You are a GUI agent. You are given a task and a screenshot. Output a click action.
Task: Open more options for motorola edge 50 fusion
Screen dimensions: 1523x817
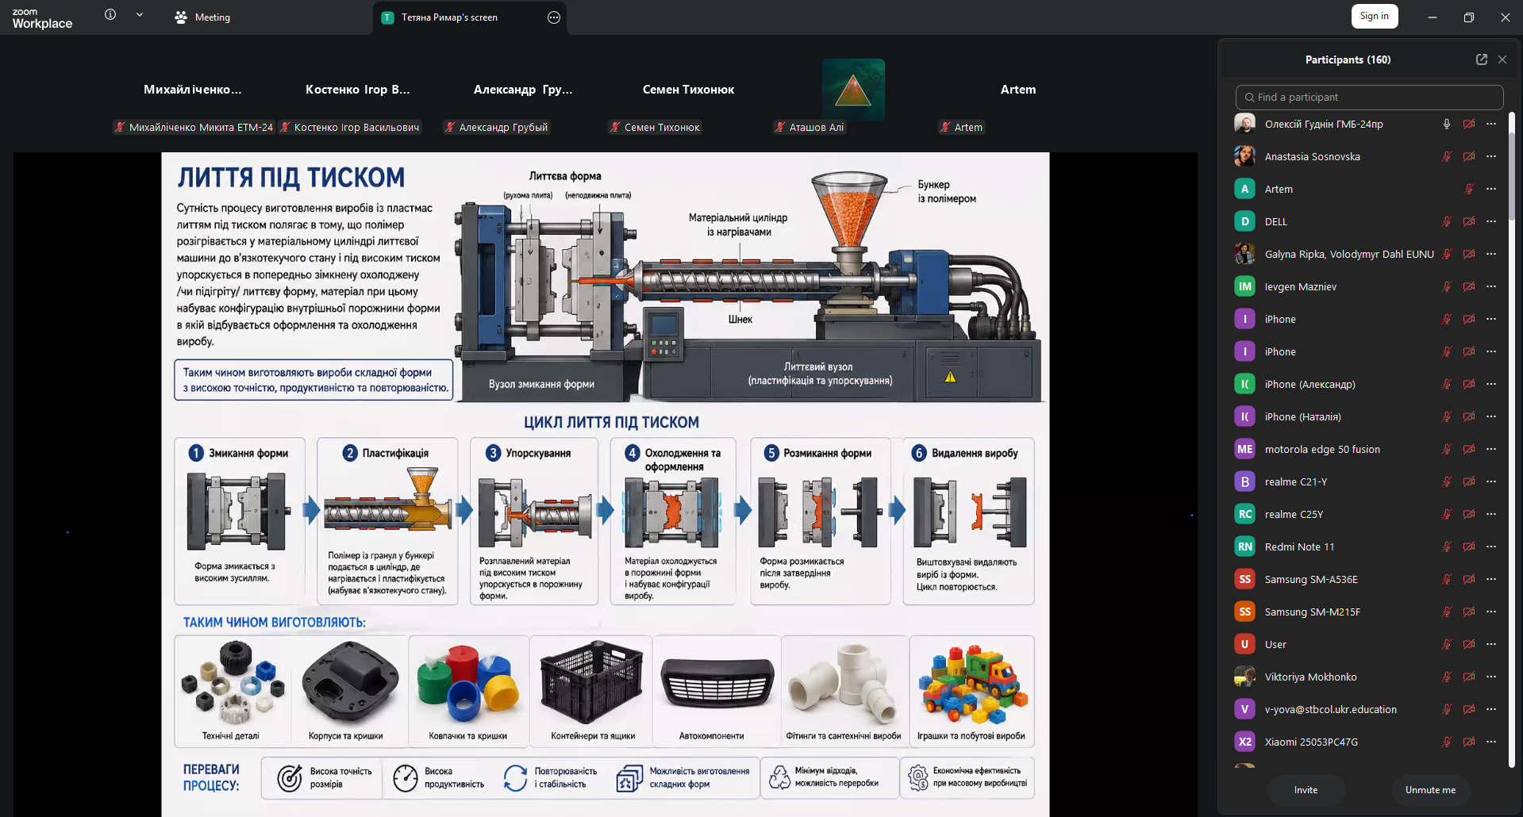tap(1491, 449)
